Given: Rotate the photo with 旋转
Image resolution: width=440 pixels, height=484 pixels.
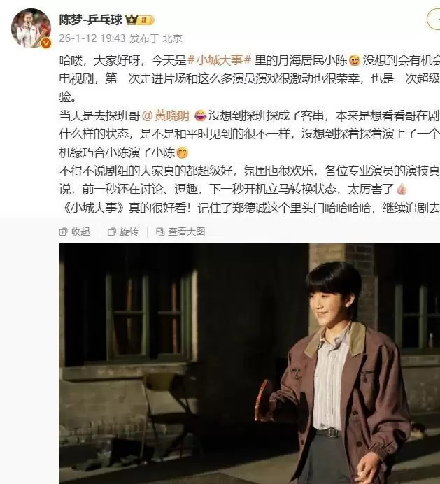Looking at the screenshot, I should coord(123,232).
